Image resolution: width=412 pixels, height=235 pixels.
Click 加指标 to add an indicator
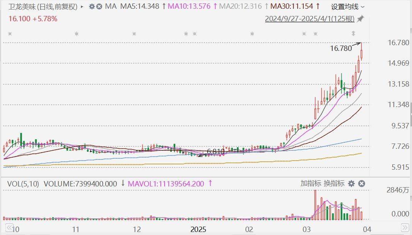point(311,183)
